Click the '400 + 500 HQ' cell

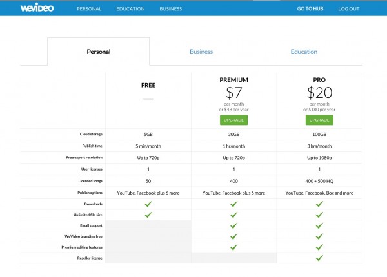pos(319,181)
